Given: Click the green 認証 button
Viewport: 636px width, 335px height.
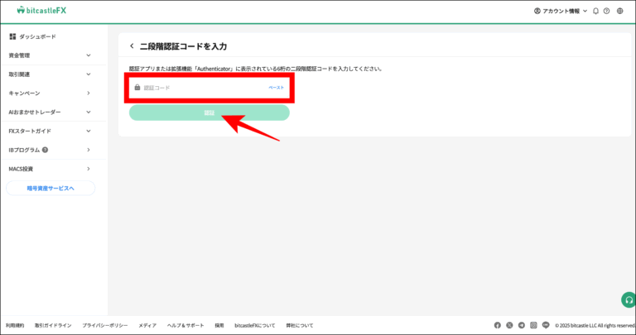Looking at the screenshot, I should tap(210, 112).
